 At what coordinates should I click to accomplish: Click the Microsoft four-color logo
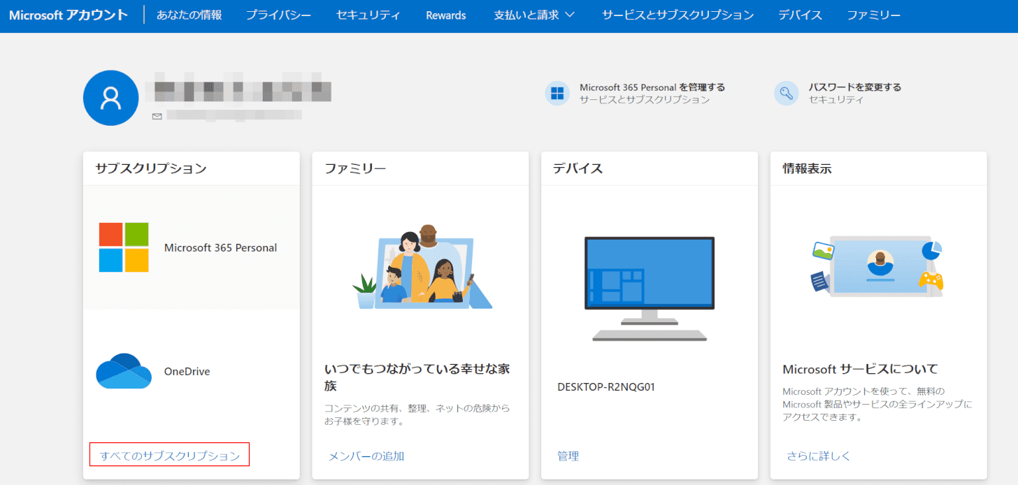(124, 247)
